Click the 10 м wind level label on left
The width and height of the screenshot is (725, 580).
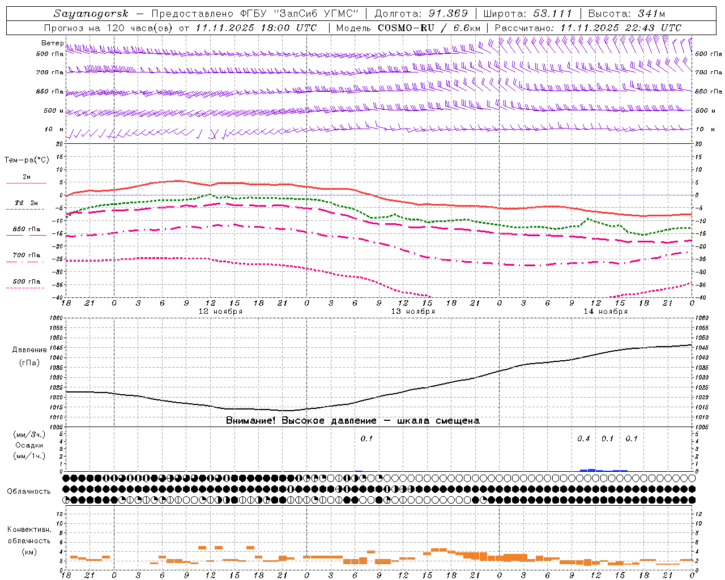[54, 129]
